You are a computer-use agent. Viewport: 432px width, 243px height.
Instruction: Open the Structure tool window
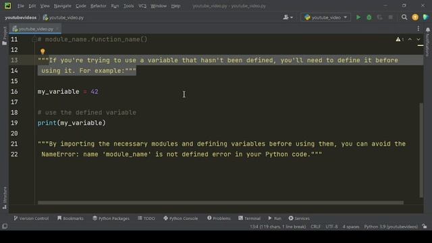tap(5, 198)
